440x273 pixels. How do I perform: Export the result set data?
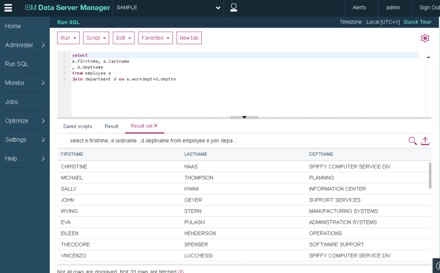coord(425,141)
